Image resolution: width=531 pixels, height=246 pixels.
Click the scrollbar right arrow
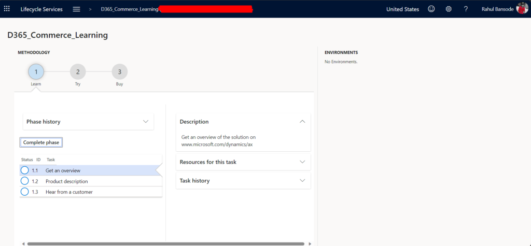tap(310, 243)
